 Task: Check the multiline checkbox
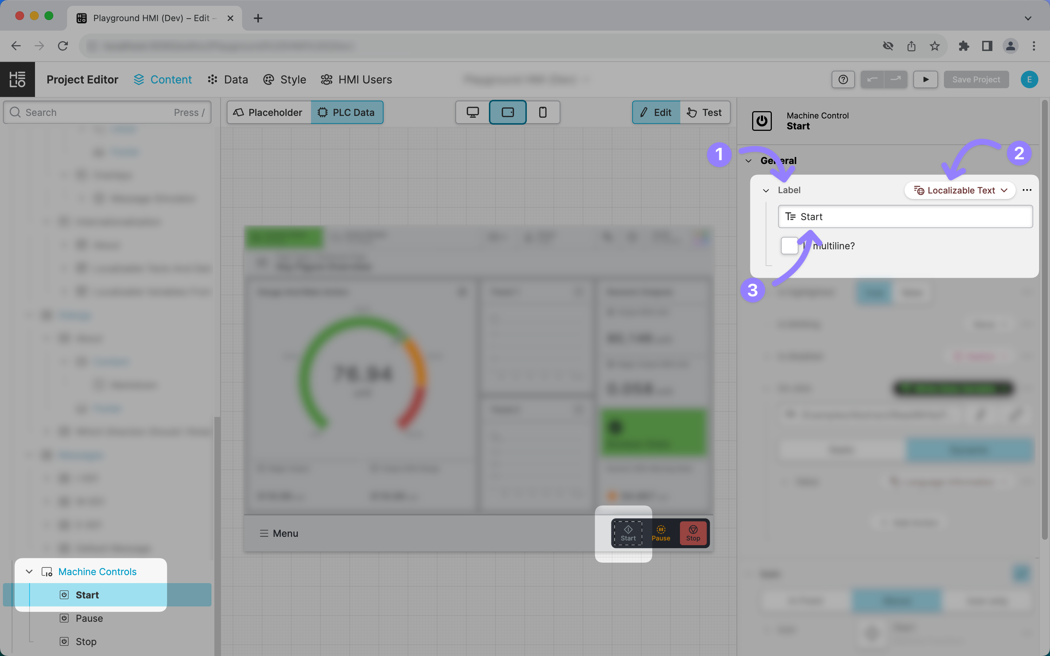pyautogui.click(x=789, y=246)
